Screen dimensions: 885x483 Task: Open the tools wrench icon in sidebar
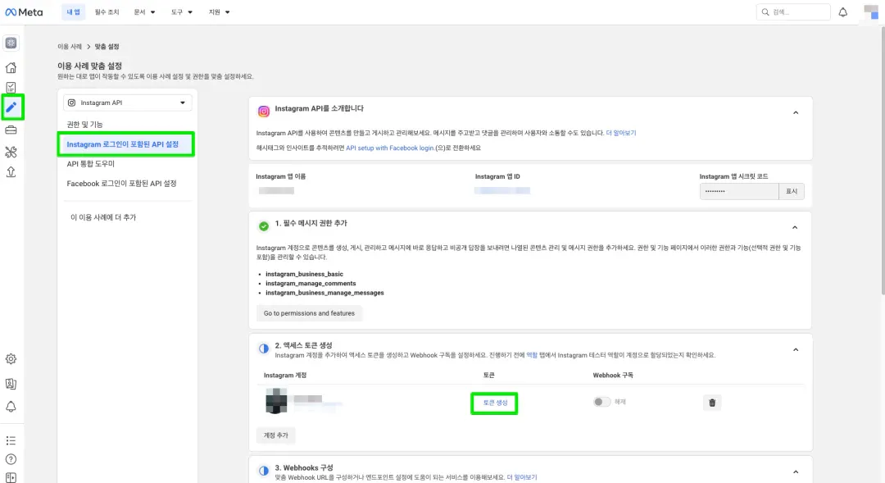[11, 152]
